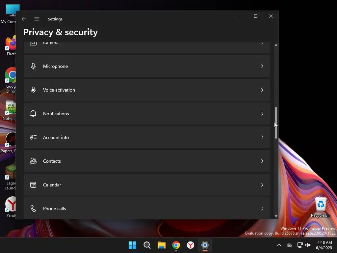This screenshot has width=337, height=253.
Task: Open Account info settings
Action: coord(147,137)
